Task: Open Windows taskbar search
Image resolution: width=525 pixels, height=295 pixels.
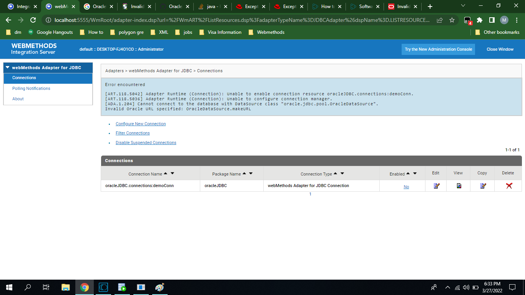Action: (28, 287)
